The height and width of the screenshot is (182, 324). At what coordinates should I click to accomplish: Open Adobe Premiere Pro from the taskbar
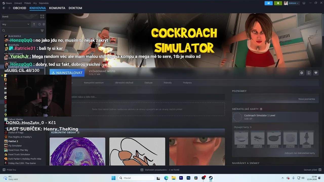pyautogui.click(x=181, y=178)
